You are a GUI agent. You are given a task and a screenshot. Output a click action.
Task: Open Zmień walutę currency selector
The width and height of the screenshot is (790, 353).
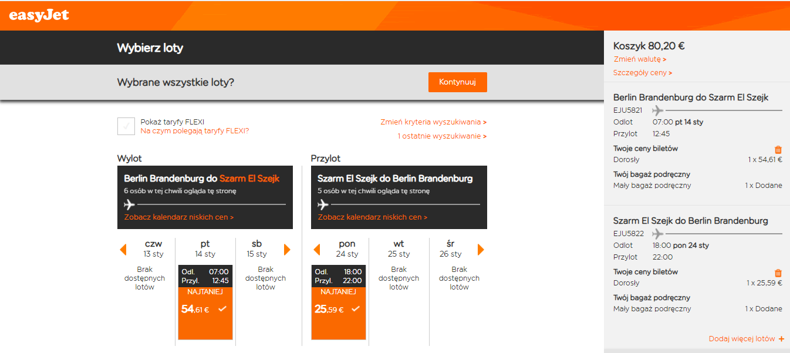tap(640, 59)
